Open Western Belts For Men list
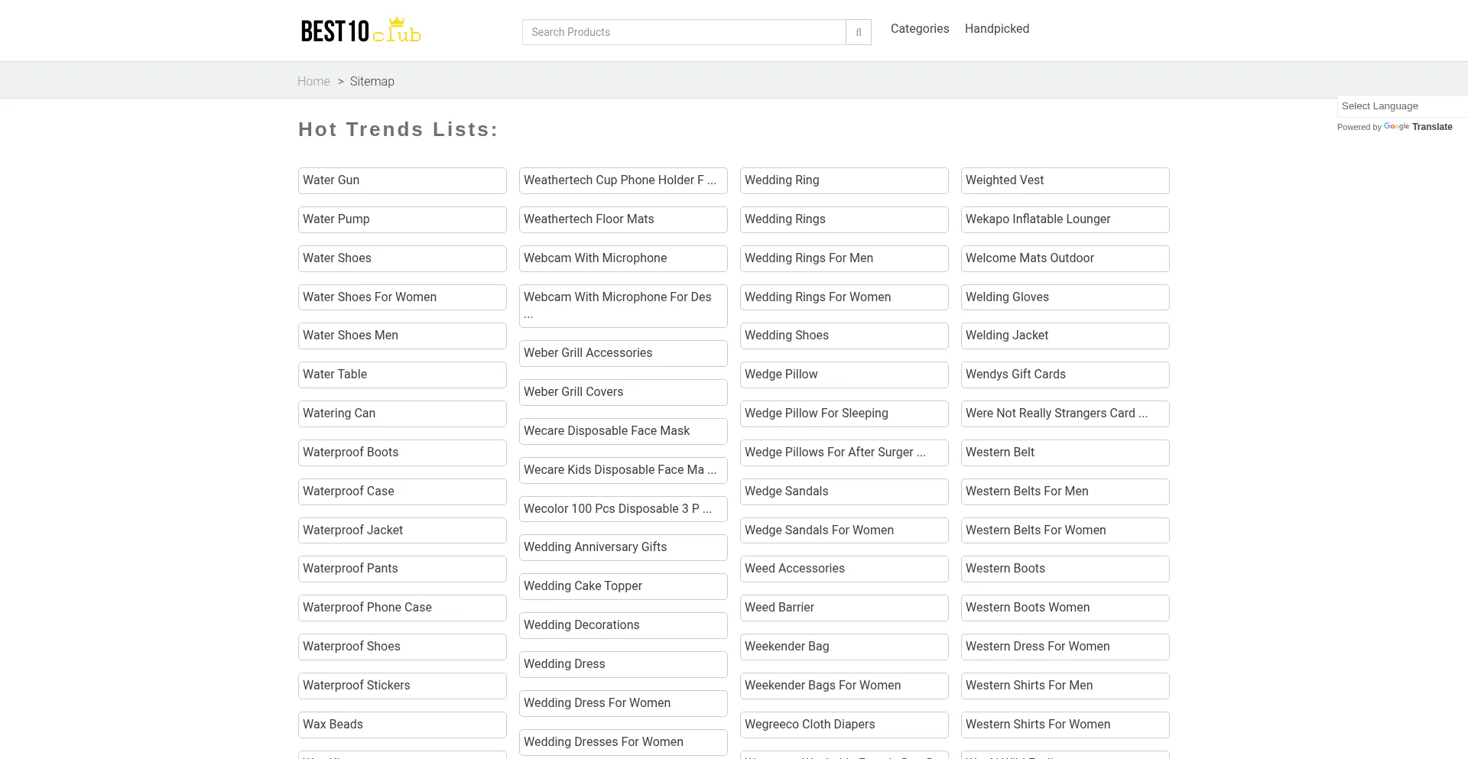Viewport: 1468px width, 759px height. point(1065,491)
